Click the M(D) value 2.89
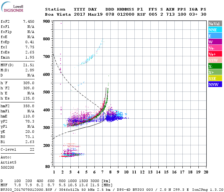The height and width of the screenshot is (192, 224). point(30,70)
